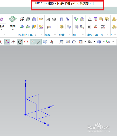The image size is (117, 136).
Task: Click the scissors delete spring icon
Action: pos(69,27)
